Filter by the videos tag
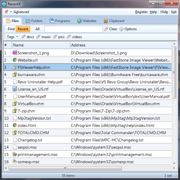180x180 pixels. tap(74, 37)
